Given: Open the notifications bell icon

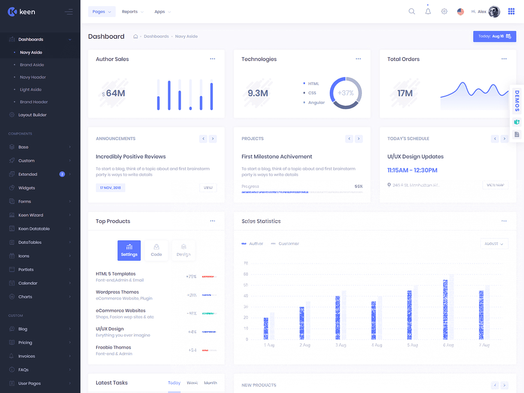Looking at the screenshot, I should [428, 12].
